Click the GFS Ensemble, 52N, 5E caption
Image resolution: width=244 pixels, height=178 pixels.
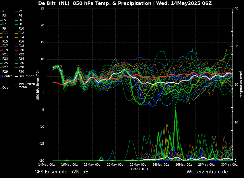pyautogui.click(x=61, y=172)
